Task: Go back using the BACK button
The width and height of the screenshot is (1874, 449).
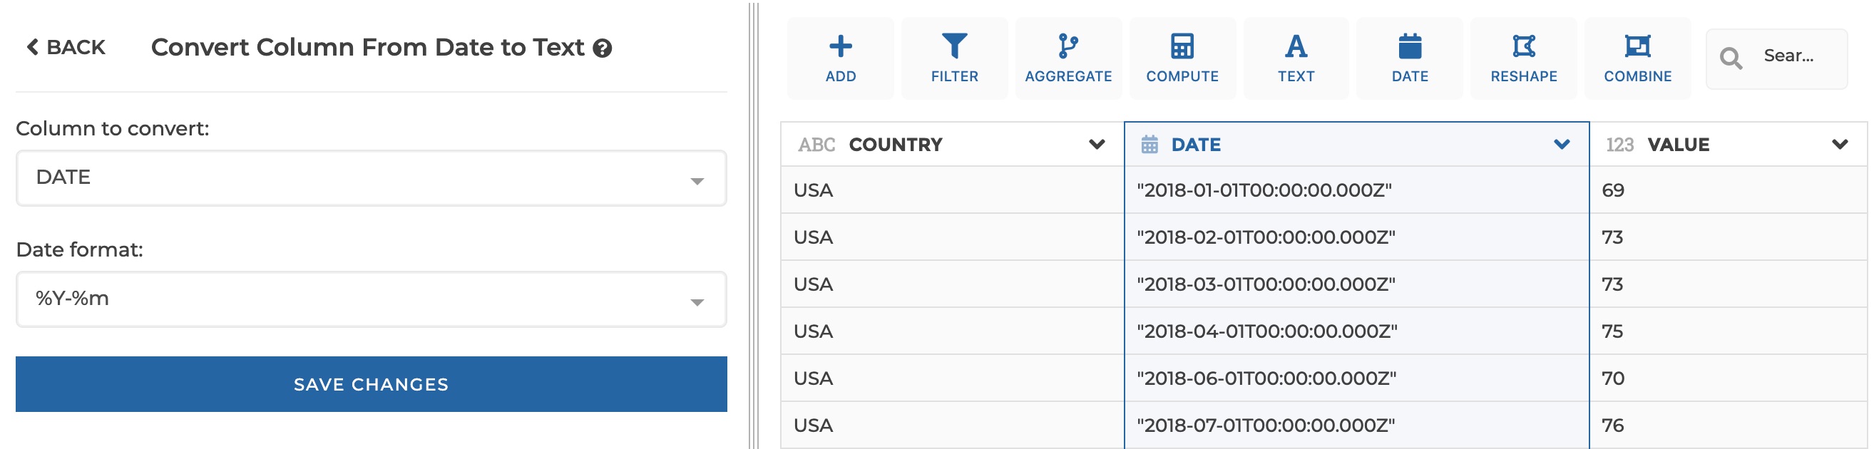Action: (x=66, y=47)
